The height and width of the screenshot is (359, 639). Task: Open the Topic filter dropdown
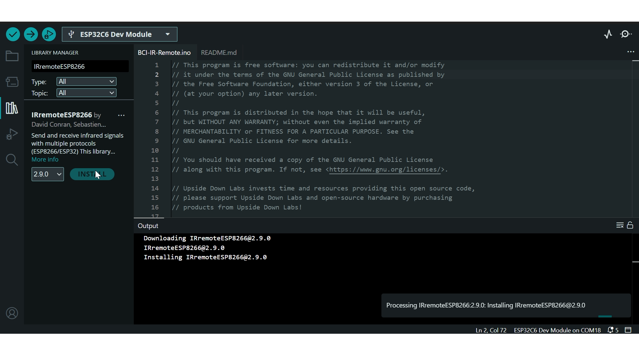point(86,93)
